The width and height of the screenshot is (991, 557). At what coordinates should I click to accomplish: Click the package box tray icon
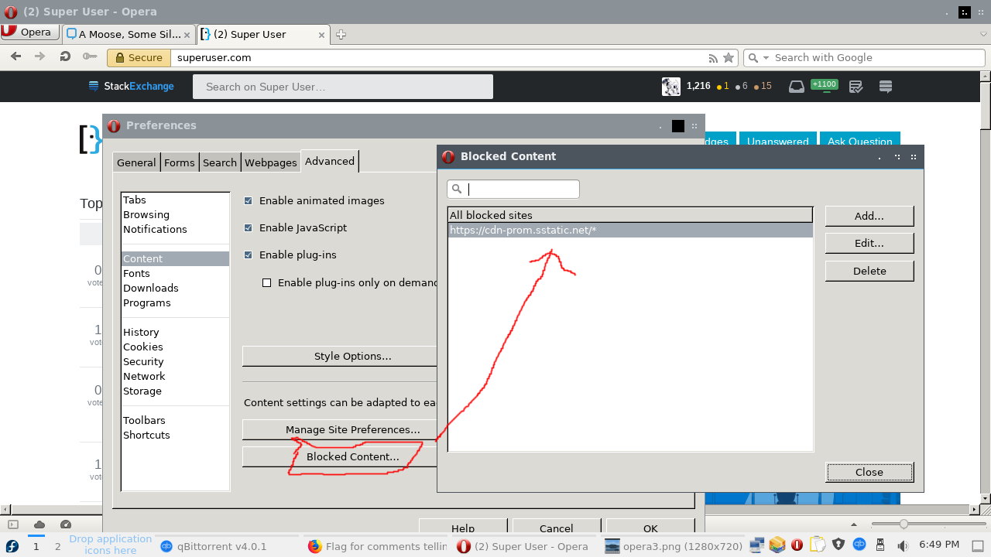(x=777, y=545)
